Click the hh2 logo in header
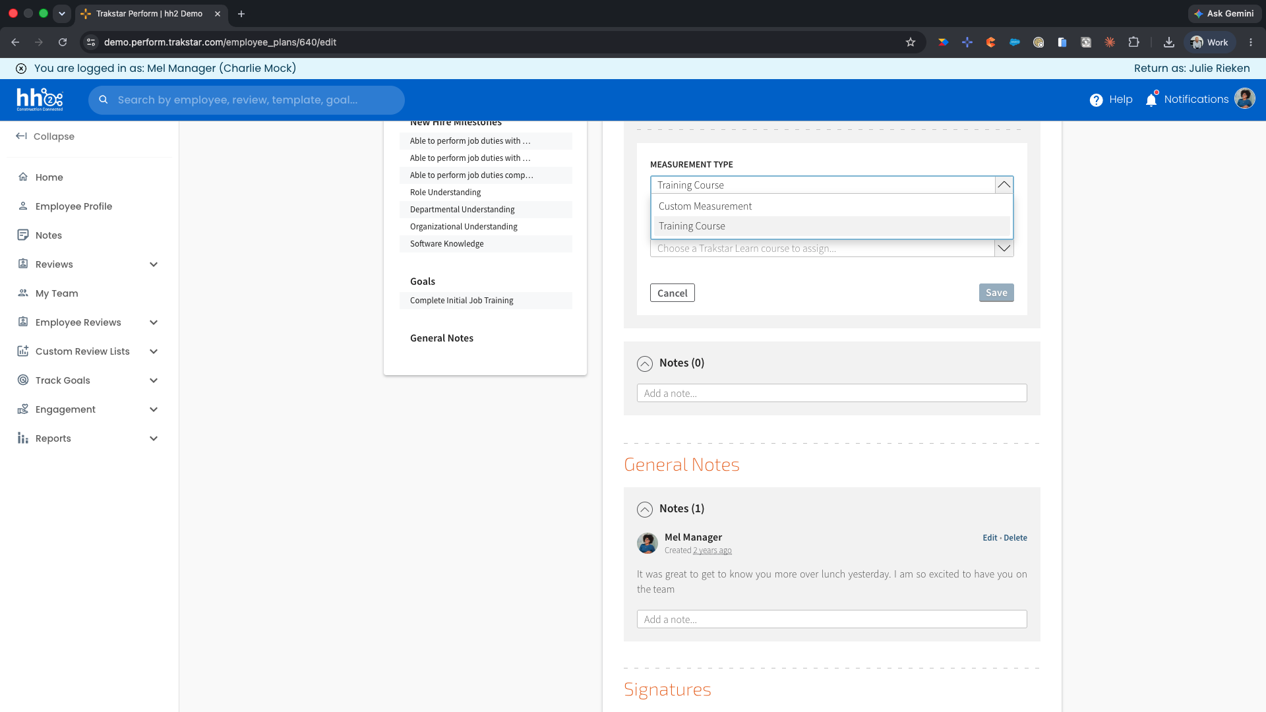The height and width of the screenshot is (712, 1266). tap(40, 100)
